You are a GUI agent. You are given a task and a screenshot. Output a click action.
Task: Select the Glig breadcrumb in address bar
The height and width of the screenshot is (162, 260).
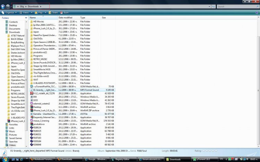22,7
